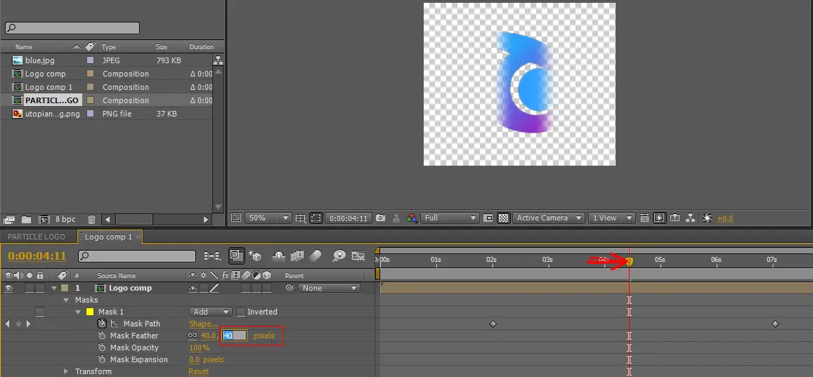This screenshot has height=377, width=813.
Task: Switch to PARTICLE LOGO timeline tab
Action: 37,237
